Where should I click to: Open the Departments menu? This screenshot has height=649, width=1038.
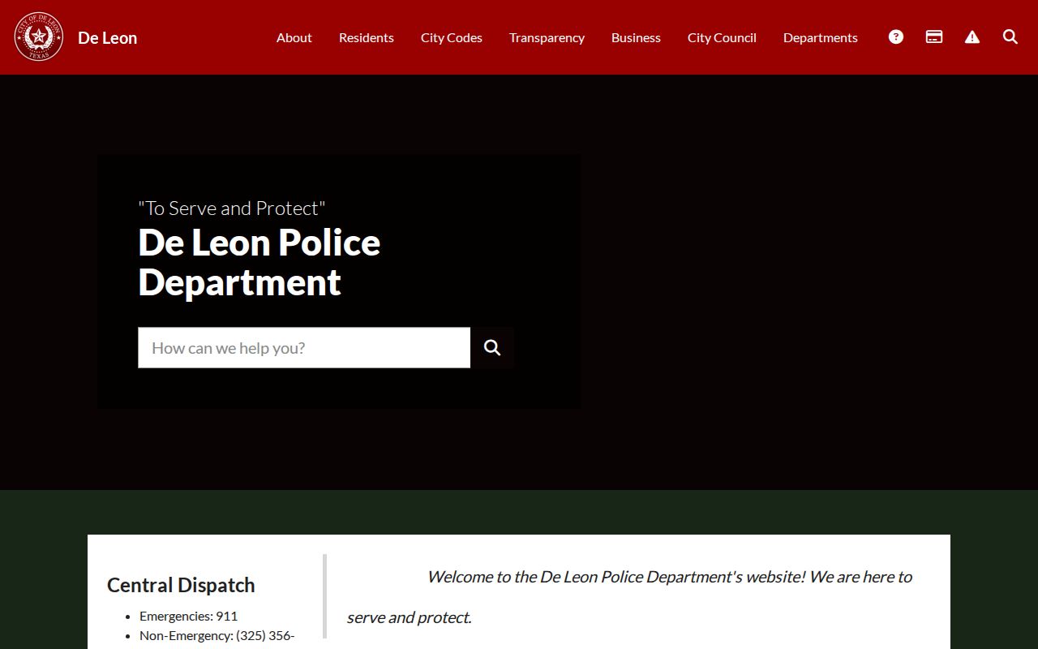click(x=821, y=37)
